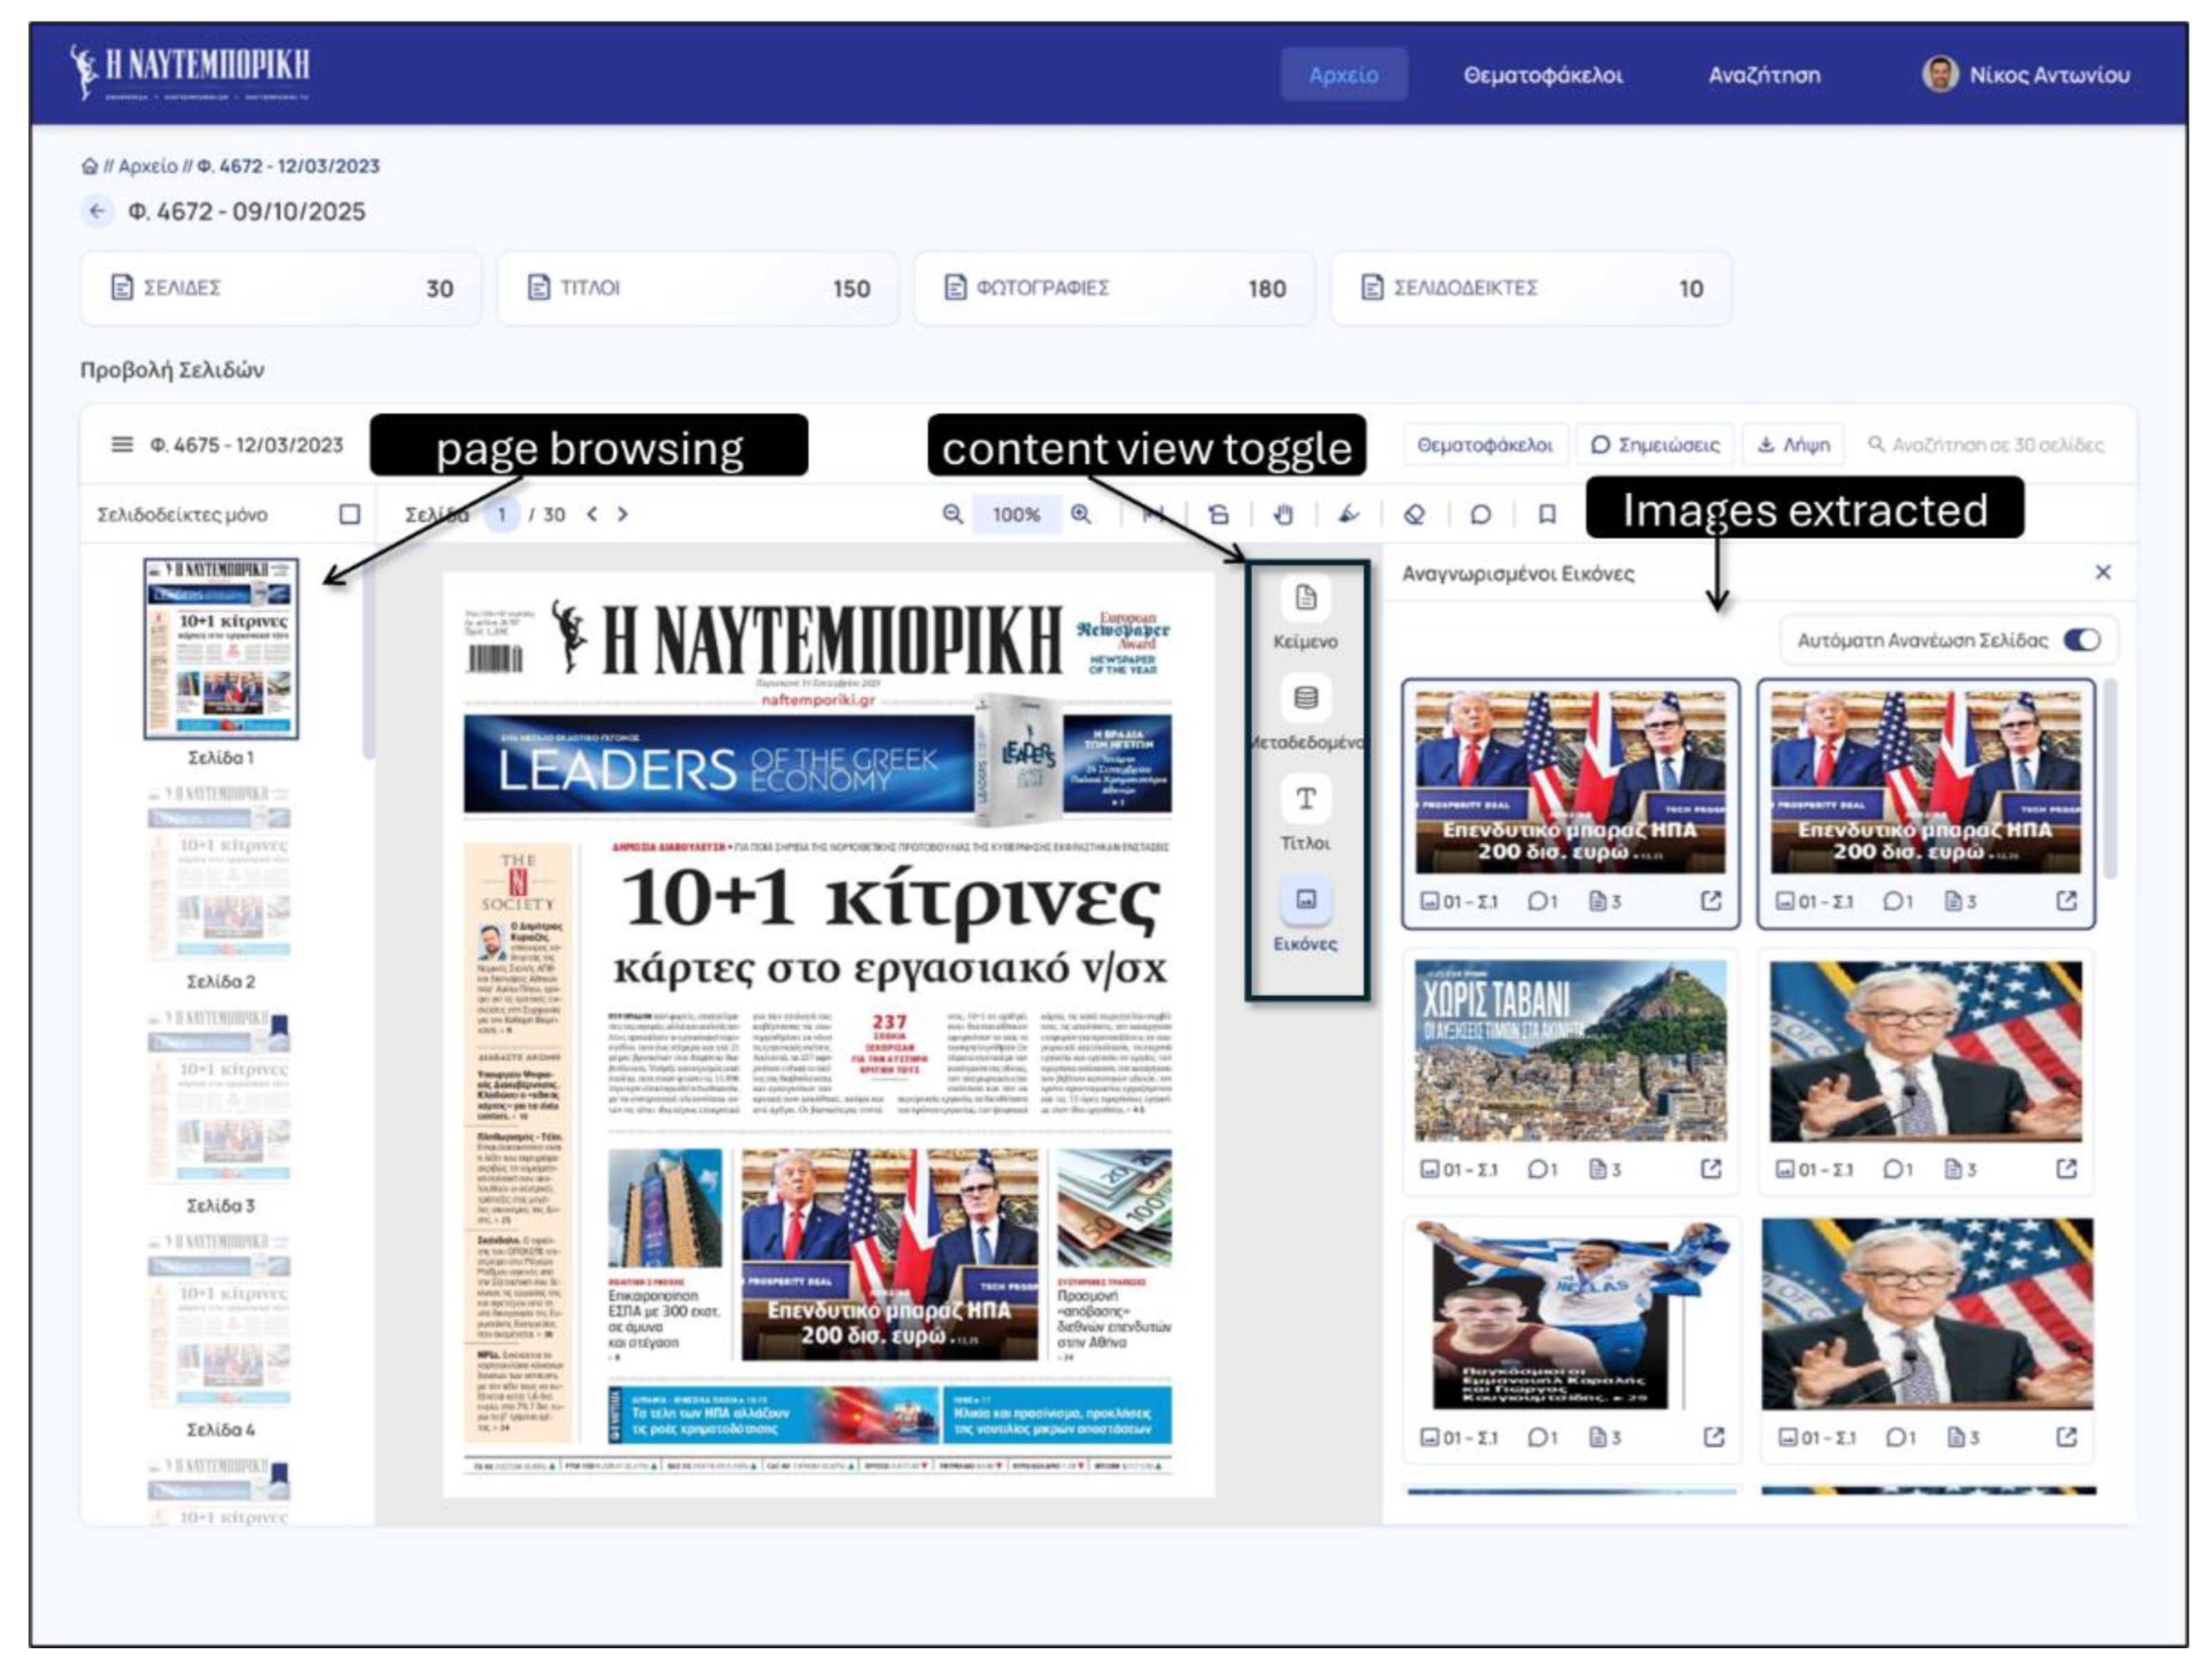Open the ΧΩΡΙΣ ΤΑΒΑΝΙ image card externally

click(x=1711, y=1168)
